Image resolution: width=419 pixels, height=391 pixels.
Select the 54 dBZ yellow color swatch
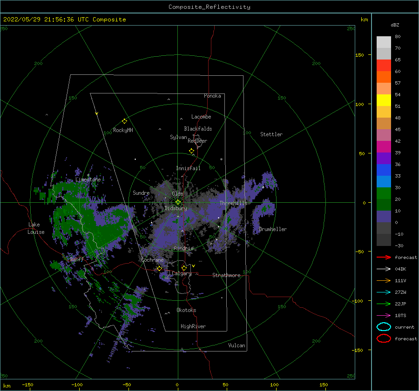click(x=384, y=100)
